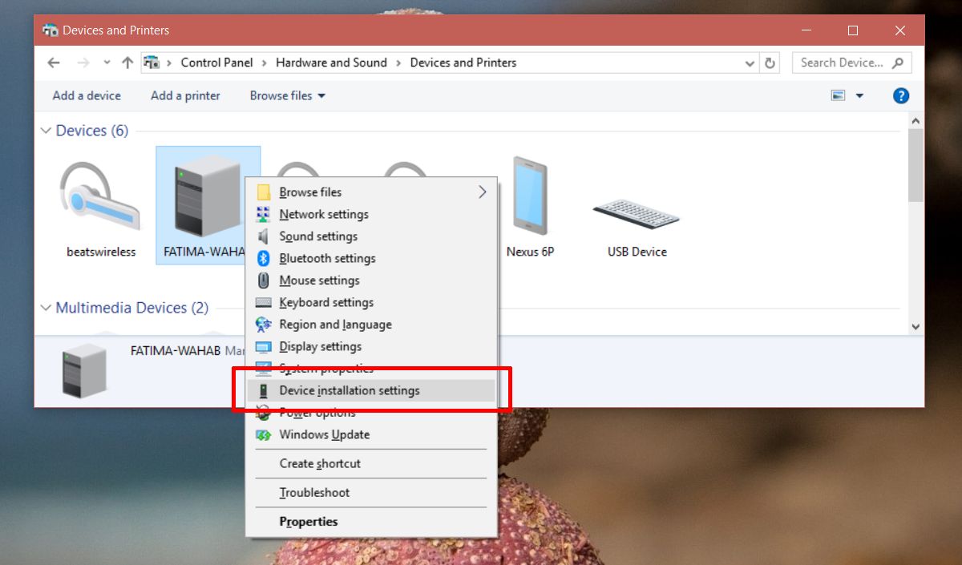Choose Bluetooth settings from context menu
The height and width of the screenshot is (565, 962).
pos(370,258)
